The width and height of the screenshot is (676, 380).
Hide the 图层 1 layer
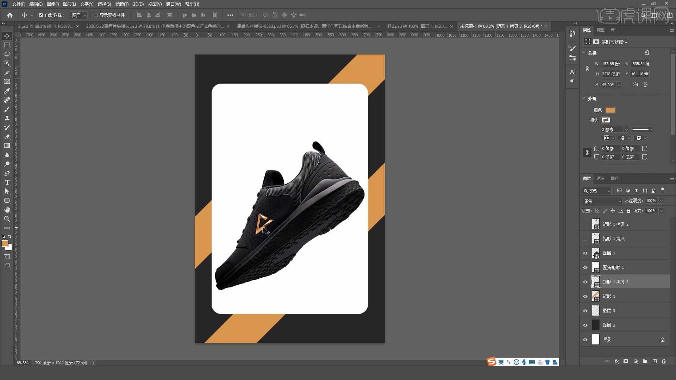(585, 253)
